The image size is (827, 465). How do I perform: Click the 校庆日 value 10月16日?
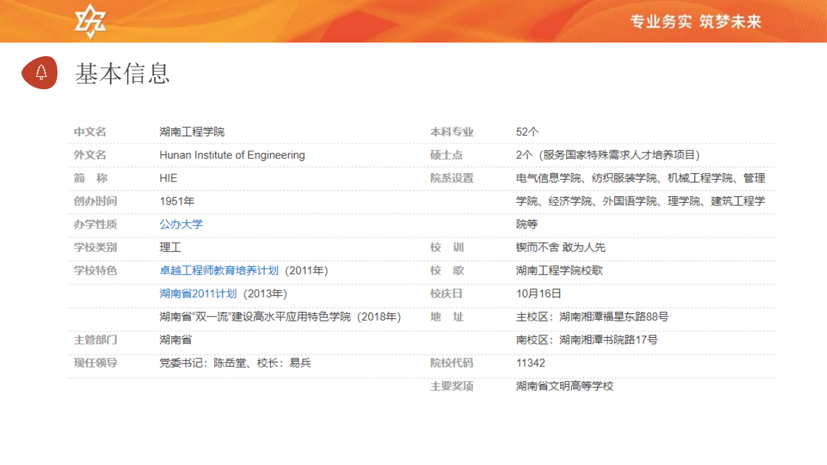538,294
